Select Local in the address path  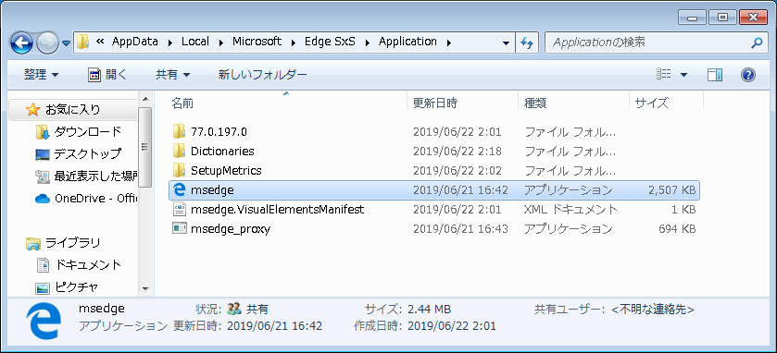(x=195, y=42)
